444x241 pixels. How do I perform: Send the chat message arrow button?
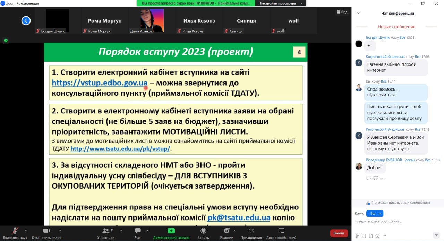436,235
